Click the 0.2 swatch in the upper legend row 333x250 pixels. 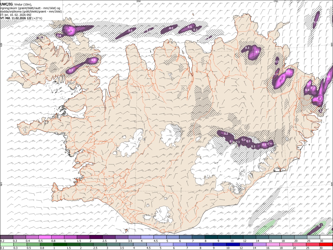pyautogui.click(x=7, y=237)
